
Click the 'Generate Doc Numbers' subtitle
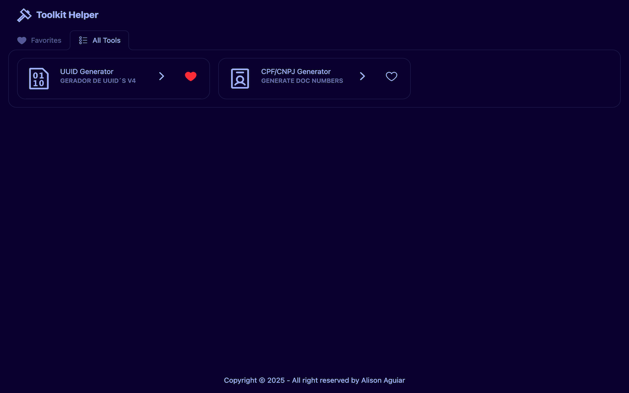point(302,81)
